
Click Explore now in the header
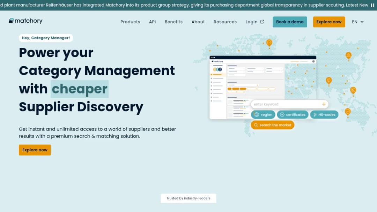coord(329,22)
